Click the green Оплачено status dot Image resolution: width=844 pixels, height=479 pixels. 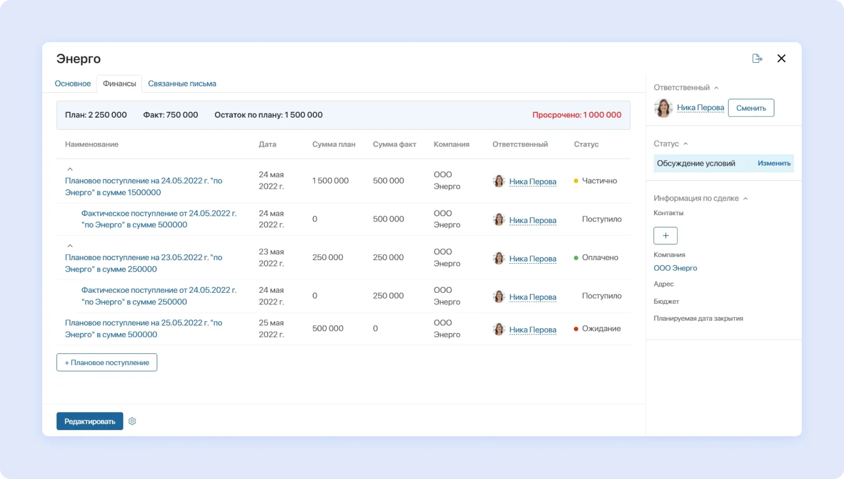pos(575,257)
